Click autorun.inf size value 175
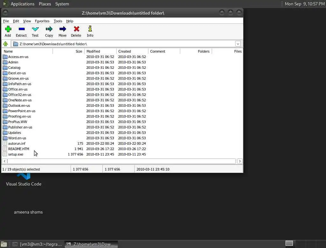Image resolution: width=326 pixels, height=248 pixels. pos(80,143)
